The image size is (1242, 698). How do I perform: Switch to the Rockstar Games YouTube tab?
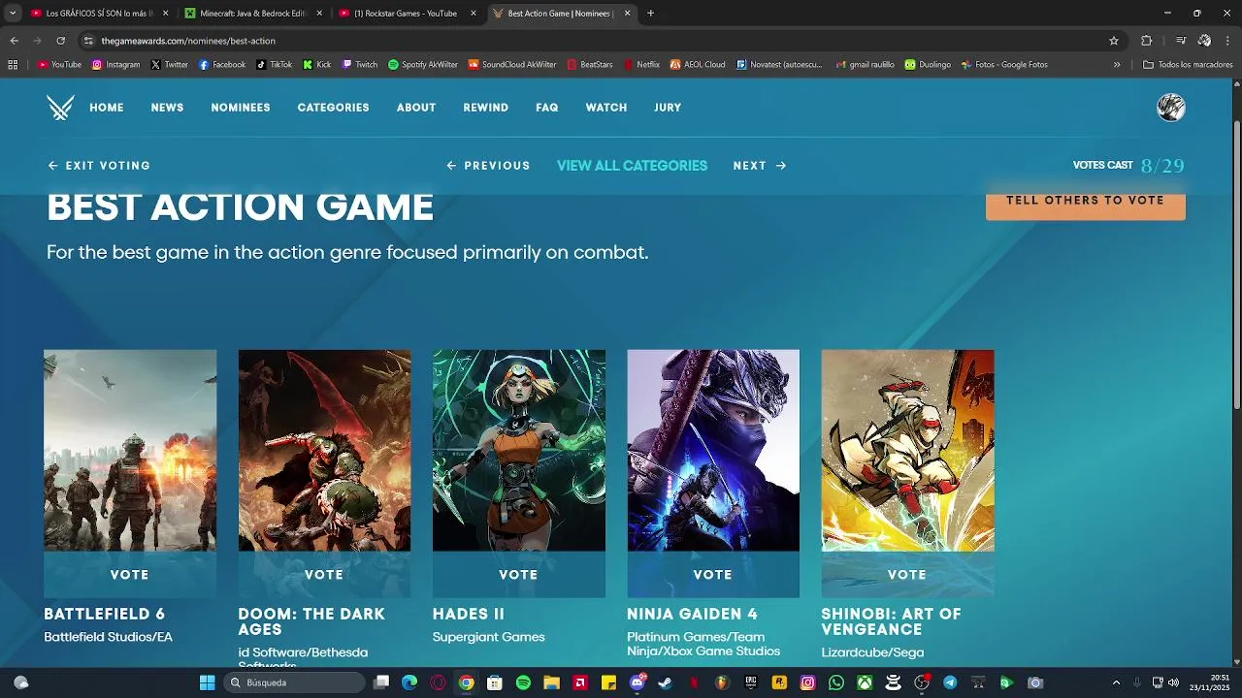pos(408,14)
